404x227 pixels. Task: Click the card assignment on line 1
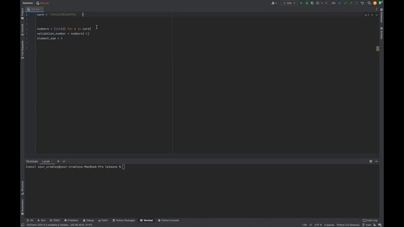(x=61, y=15)
